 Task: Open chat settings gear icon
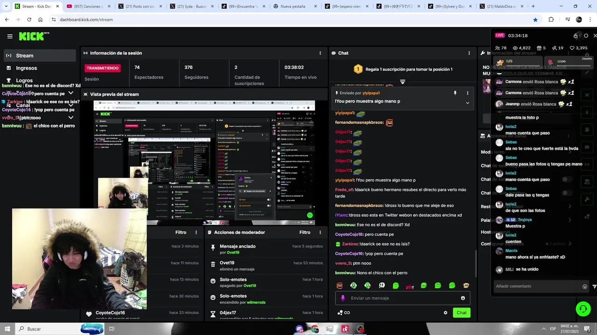click(445, 313)
